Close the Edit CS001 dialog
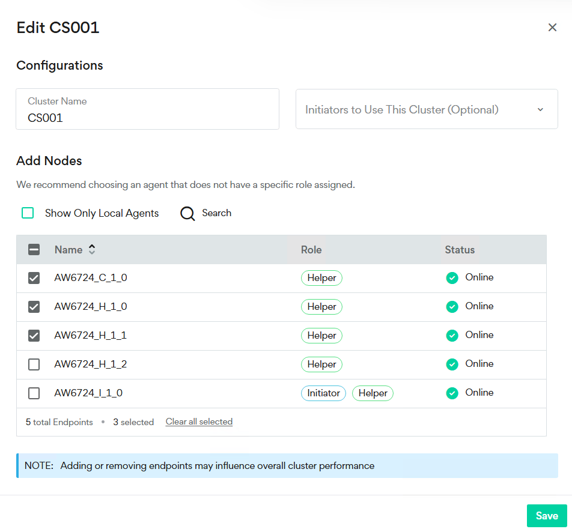Viewport: 572px width, 532px height. click(x=552, y=28)
